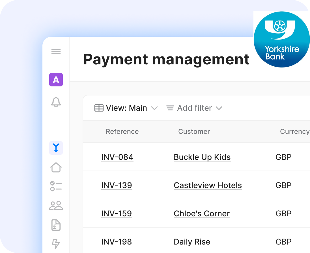Open the checklist tasks sidebar icon

pos(56,186)
